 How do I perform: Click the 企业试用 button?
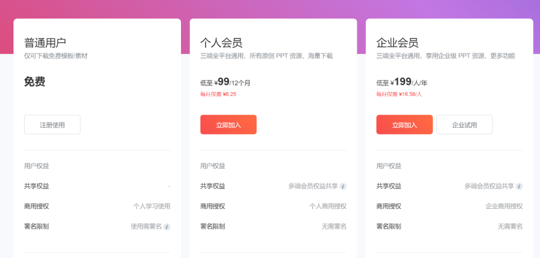pyautogui.click(x=464, y=124)
